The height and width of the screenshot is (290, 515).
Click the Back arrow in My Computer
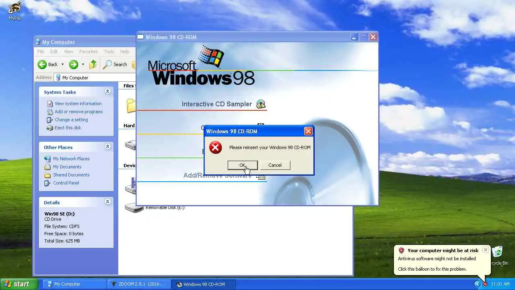(48, 64)
